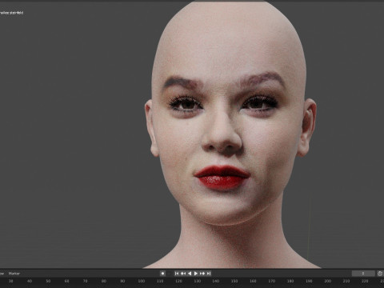Click frame 50 on timeline ruler

[48, 281]
